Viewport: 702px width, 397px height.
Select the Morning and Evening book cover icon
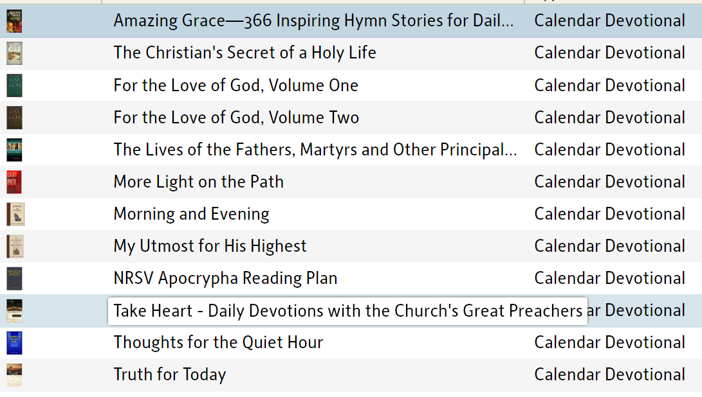pos(15,214)
